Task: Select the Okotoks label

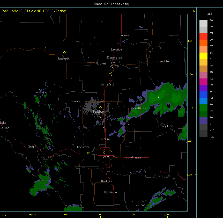Action: (107, 181)
